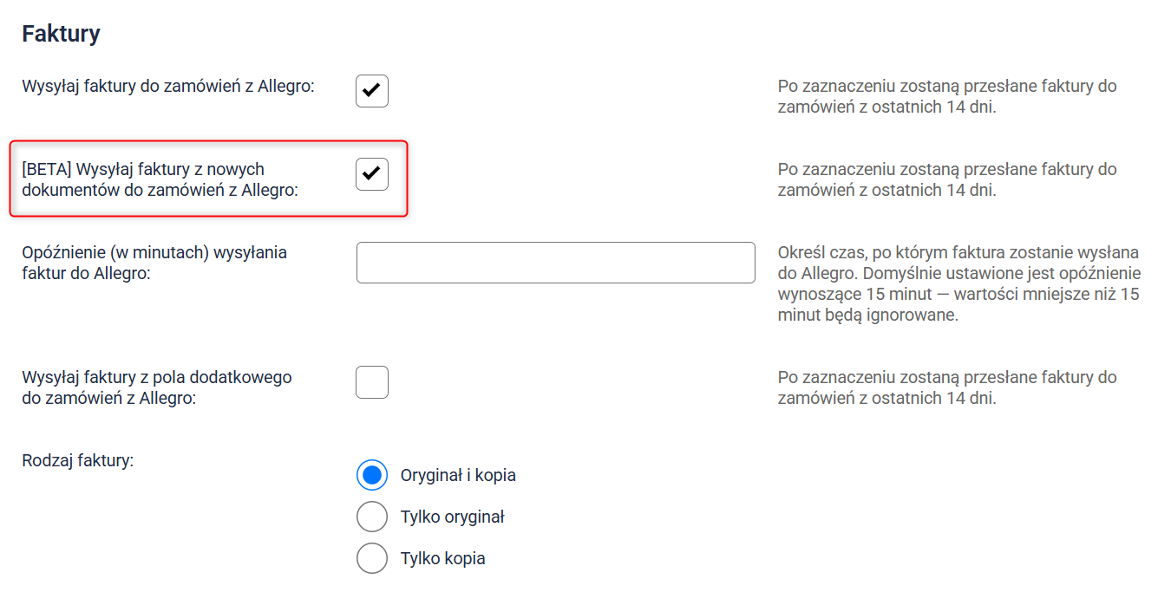Click help text beside 'pola dodatkowego' checkbox
The height and width of the screenshot is (605, 1171).
[947, 387]
